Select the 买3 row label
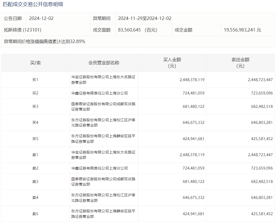Viewport: 276px width, 222px height. [35, 107]
